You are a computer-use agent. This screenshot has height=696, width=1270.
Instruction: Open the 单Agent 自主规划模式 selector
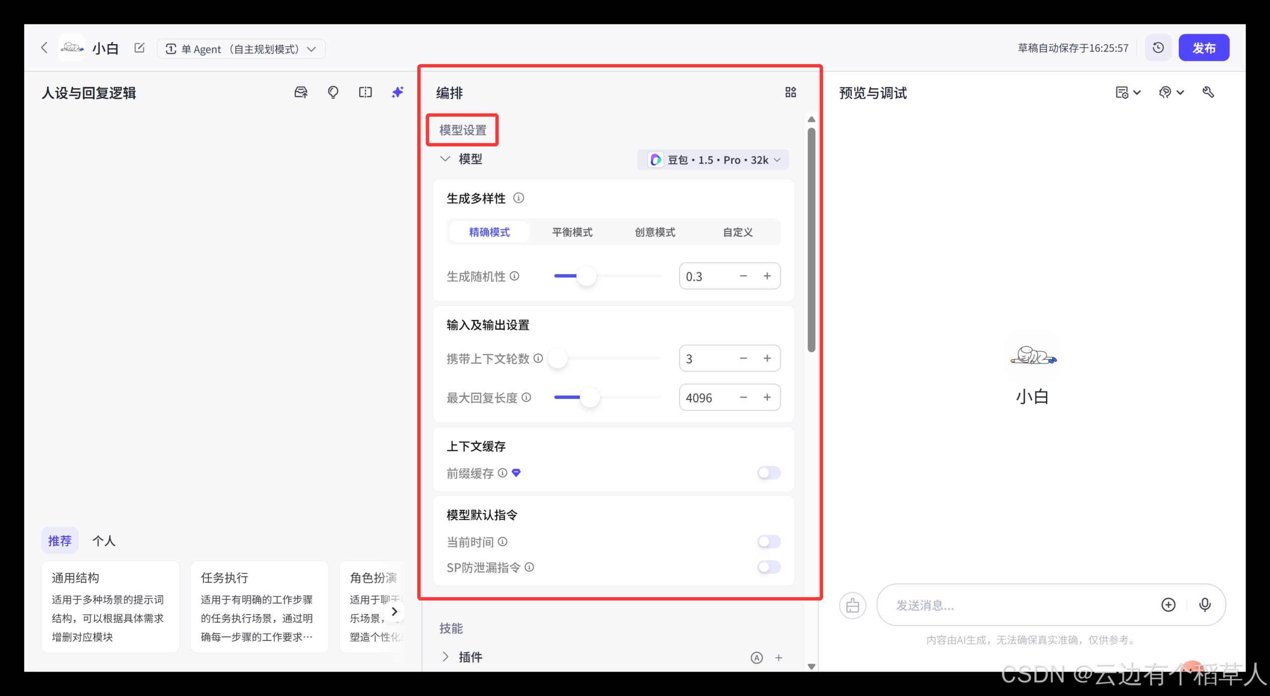click(x=241, y=48)
